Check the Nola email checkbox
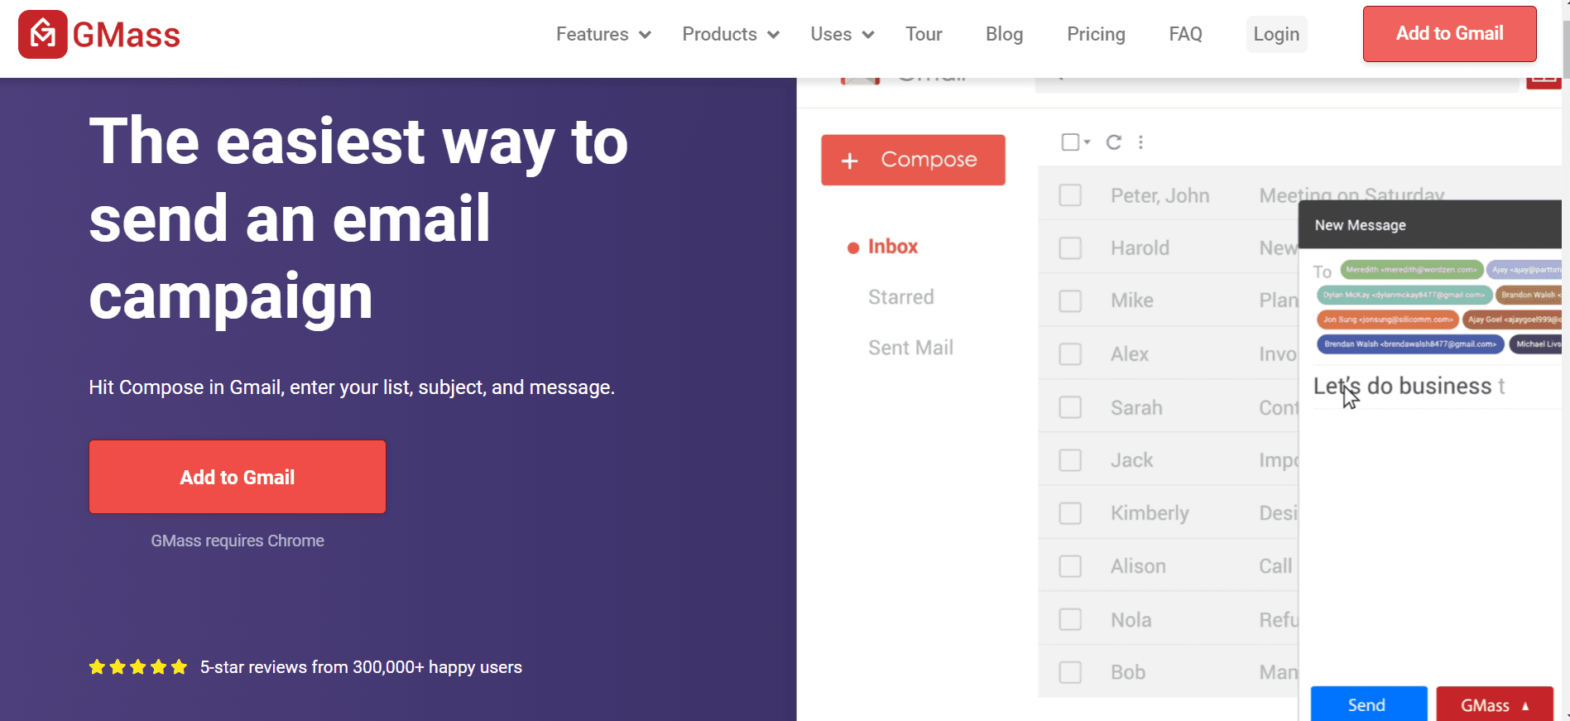 (1070, 619)
